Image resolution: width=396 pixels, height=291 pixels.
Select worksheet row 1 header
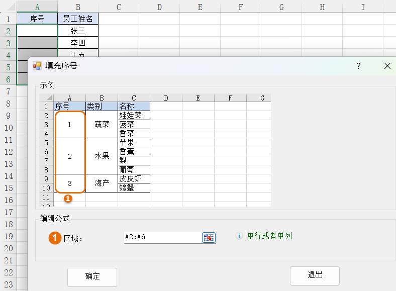(8, 19)
